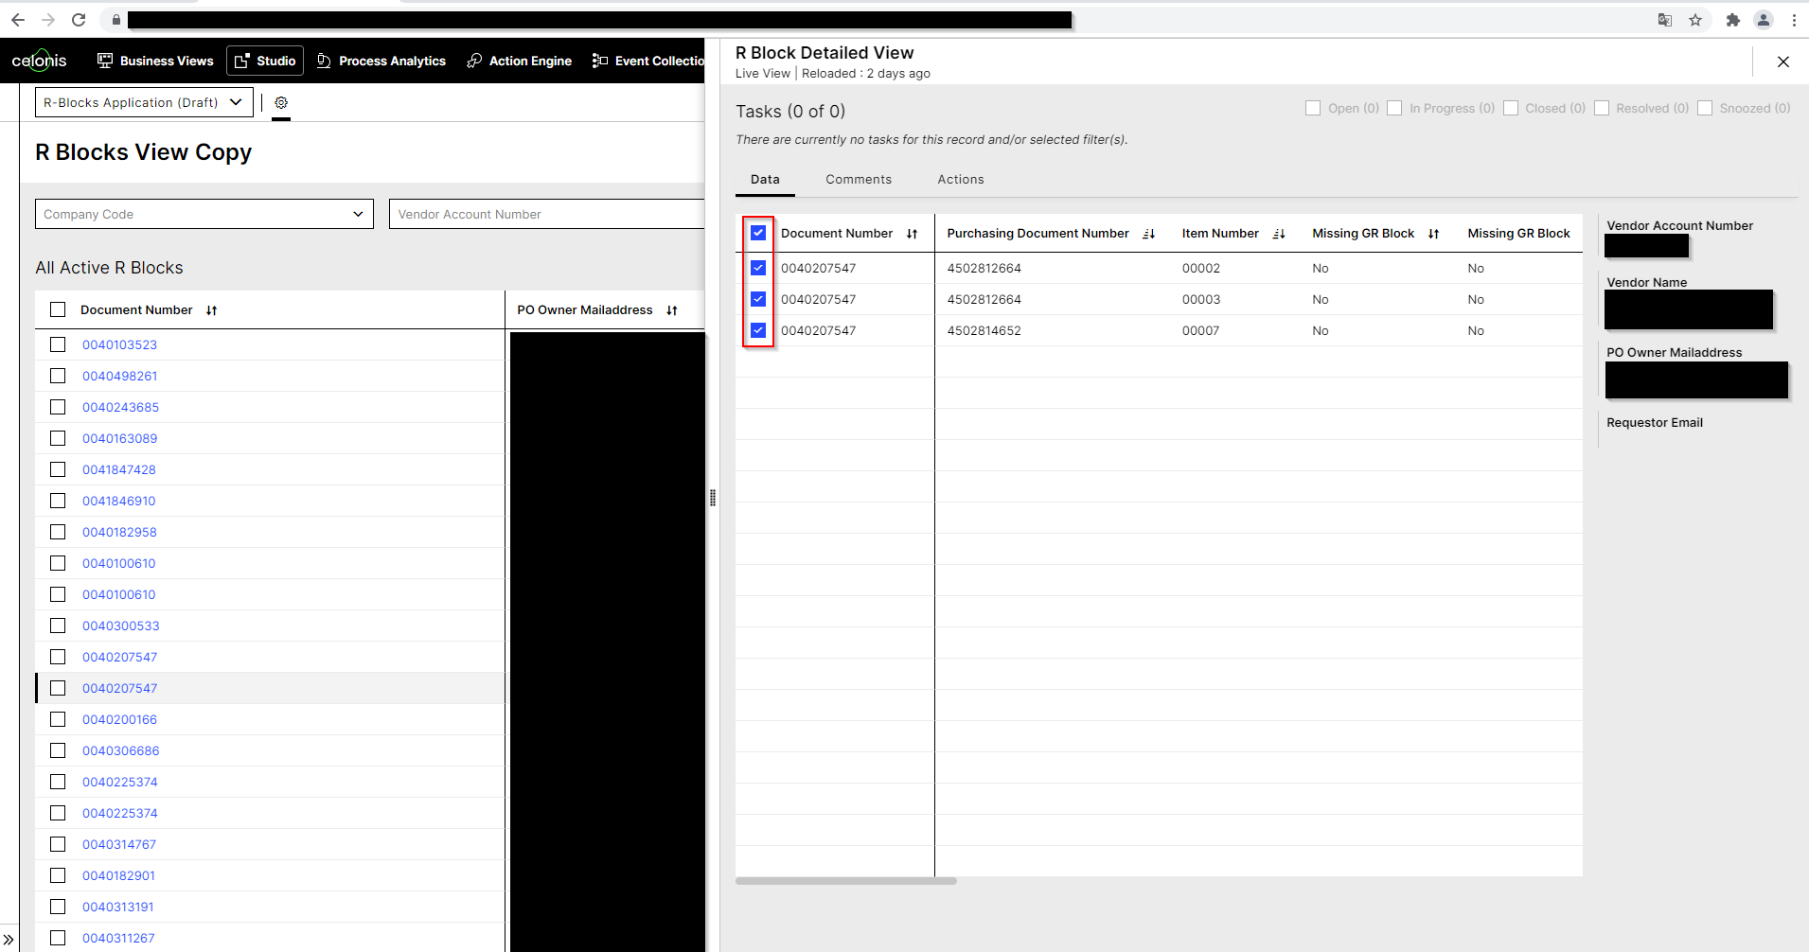Check the box for document 0040103523
This screenshot has width=1809, height=952.
(x=58, y=344)
